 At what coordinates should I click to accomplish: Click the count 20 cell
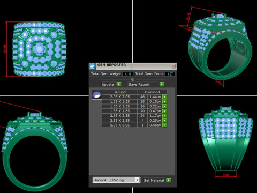142,111
